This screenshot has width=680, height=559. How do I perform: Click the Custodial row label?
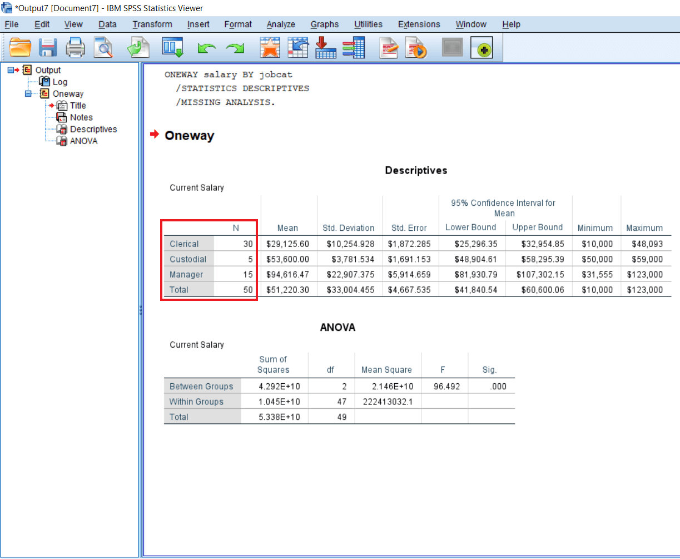[188, 259]
